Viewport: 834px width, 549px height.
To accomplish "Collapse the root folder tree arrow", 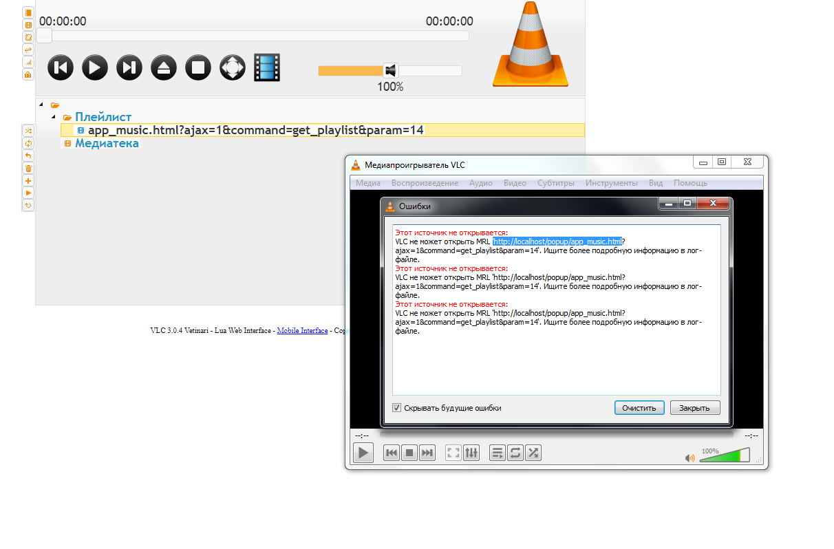I will tap(41, 105).
